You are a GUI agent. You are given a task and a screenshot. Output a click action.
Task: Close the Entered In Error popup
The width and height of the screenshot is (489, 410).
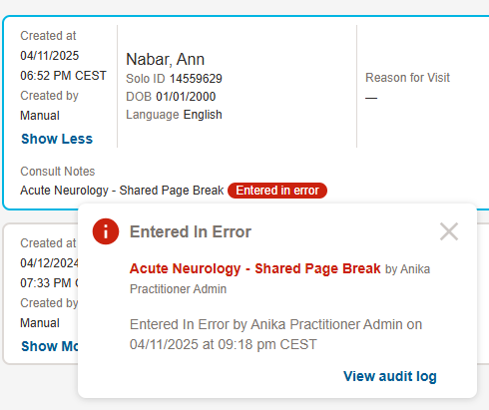pyautogui.click(x=449, y=231)
